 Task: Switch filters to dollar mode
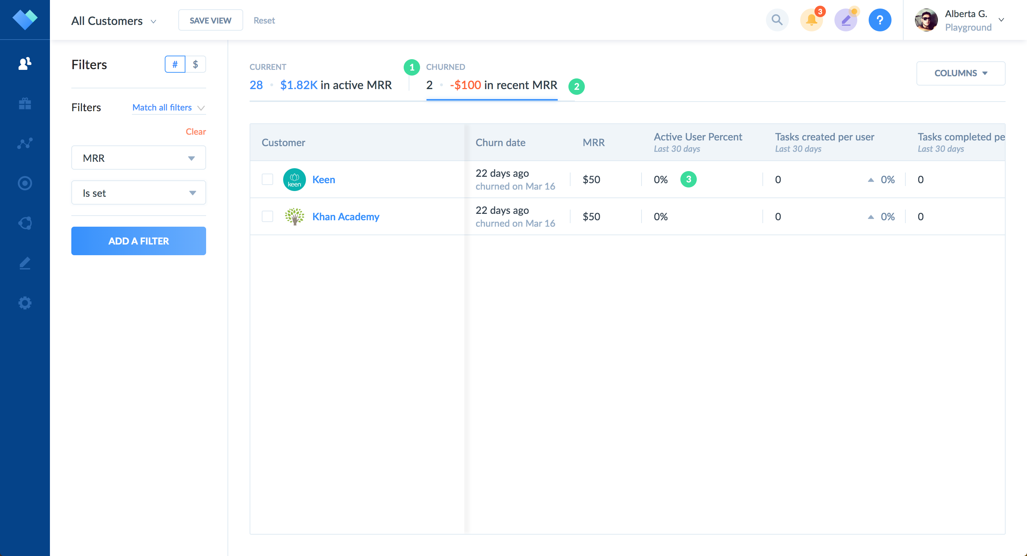pyautogui.click(x=195, y=64)
